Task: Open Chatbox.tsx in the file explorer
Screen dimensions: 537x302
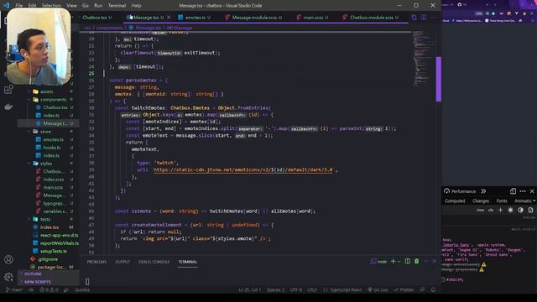Action: point(55,107)
